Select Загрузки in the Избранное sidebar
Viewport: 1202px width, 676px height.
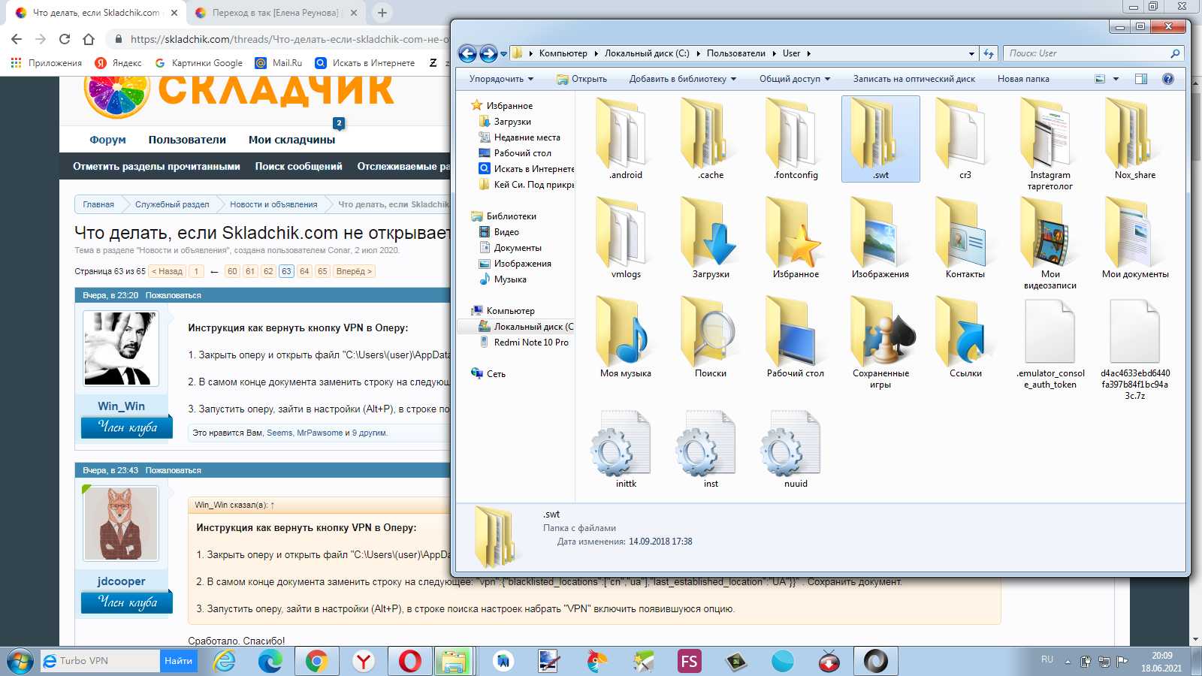pyautogui.click(x=512, y=122)
